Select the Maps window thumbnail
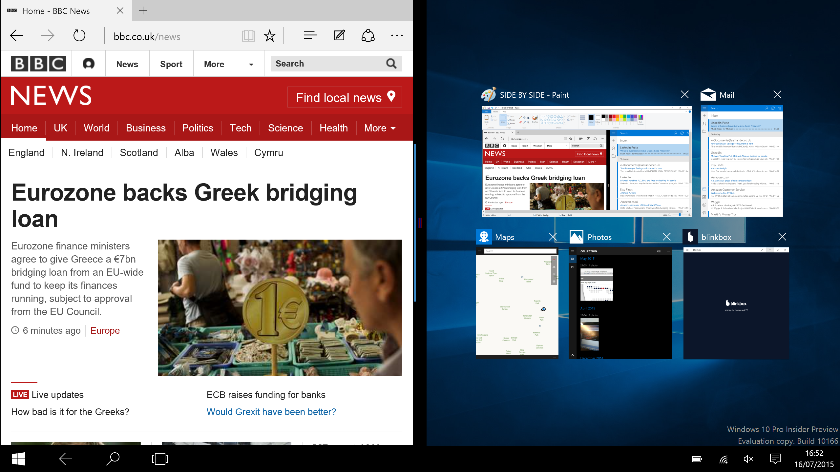 (517, 303)
